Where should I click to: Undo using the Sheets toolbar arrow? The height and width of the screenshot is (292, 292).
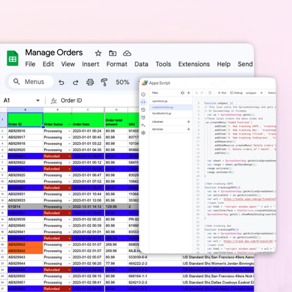(61, 82)
